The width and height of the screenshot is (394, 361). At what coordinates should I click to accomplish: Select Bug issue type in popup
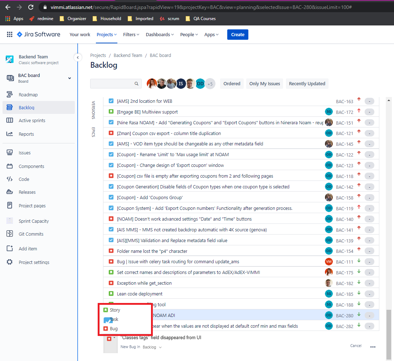[x=111, y=328]
